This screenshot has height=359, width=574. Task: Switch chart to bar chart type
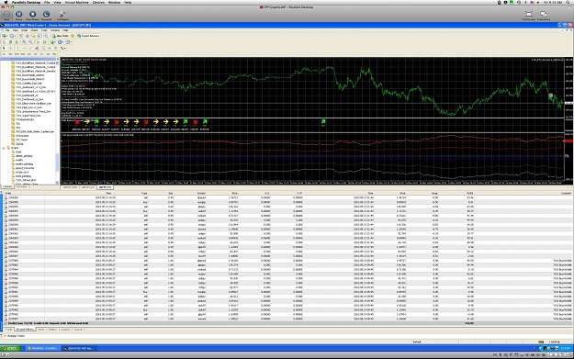click(4, 42)
